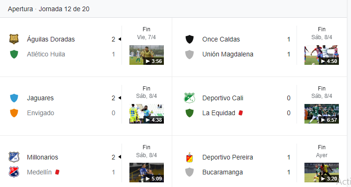Click the red card next to Medellín
351x187 pixels.
pyautogui.click(x=57, y=172)
